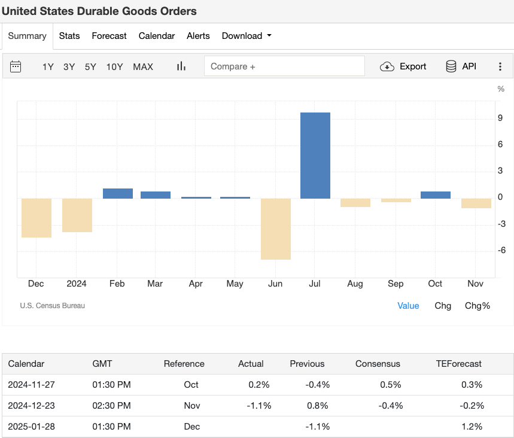Viewport: 514px width, 438px height.
Task: Switch display to Chg mode
Action: (443, 306)
